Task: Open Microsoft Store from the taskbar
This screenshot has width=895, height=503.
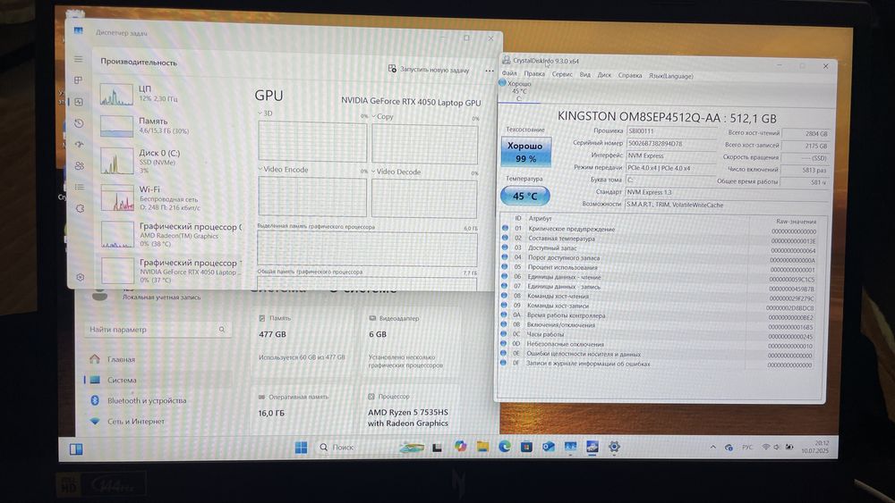Action: pyautogui.click(x=526, y=447)
